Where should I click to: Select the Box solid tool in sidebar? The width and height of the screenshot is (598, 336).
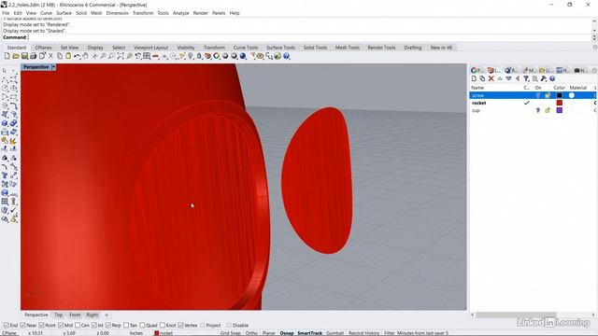pos(5,123)
